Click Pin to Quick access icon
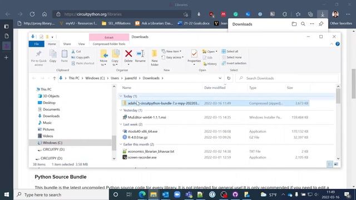The image size is (356, 200). tap(38, 54)
